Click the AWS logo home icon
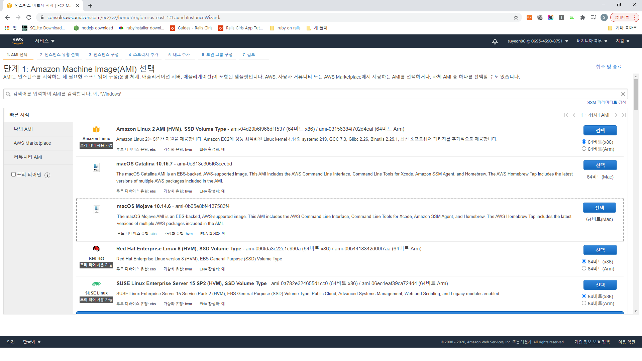This screenshot has height=361, width=642. (x=18, y=41)
